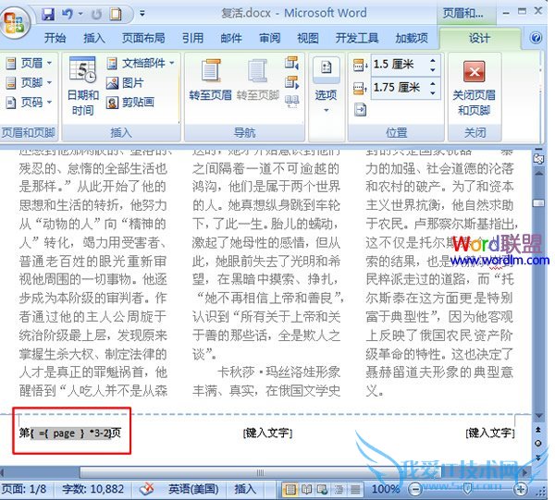
Task: Open the 加载项 tab
Action: click(x=412, y=38)
